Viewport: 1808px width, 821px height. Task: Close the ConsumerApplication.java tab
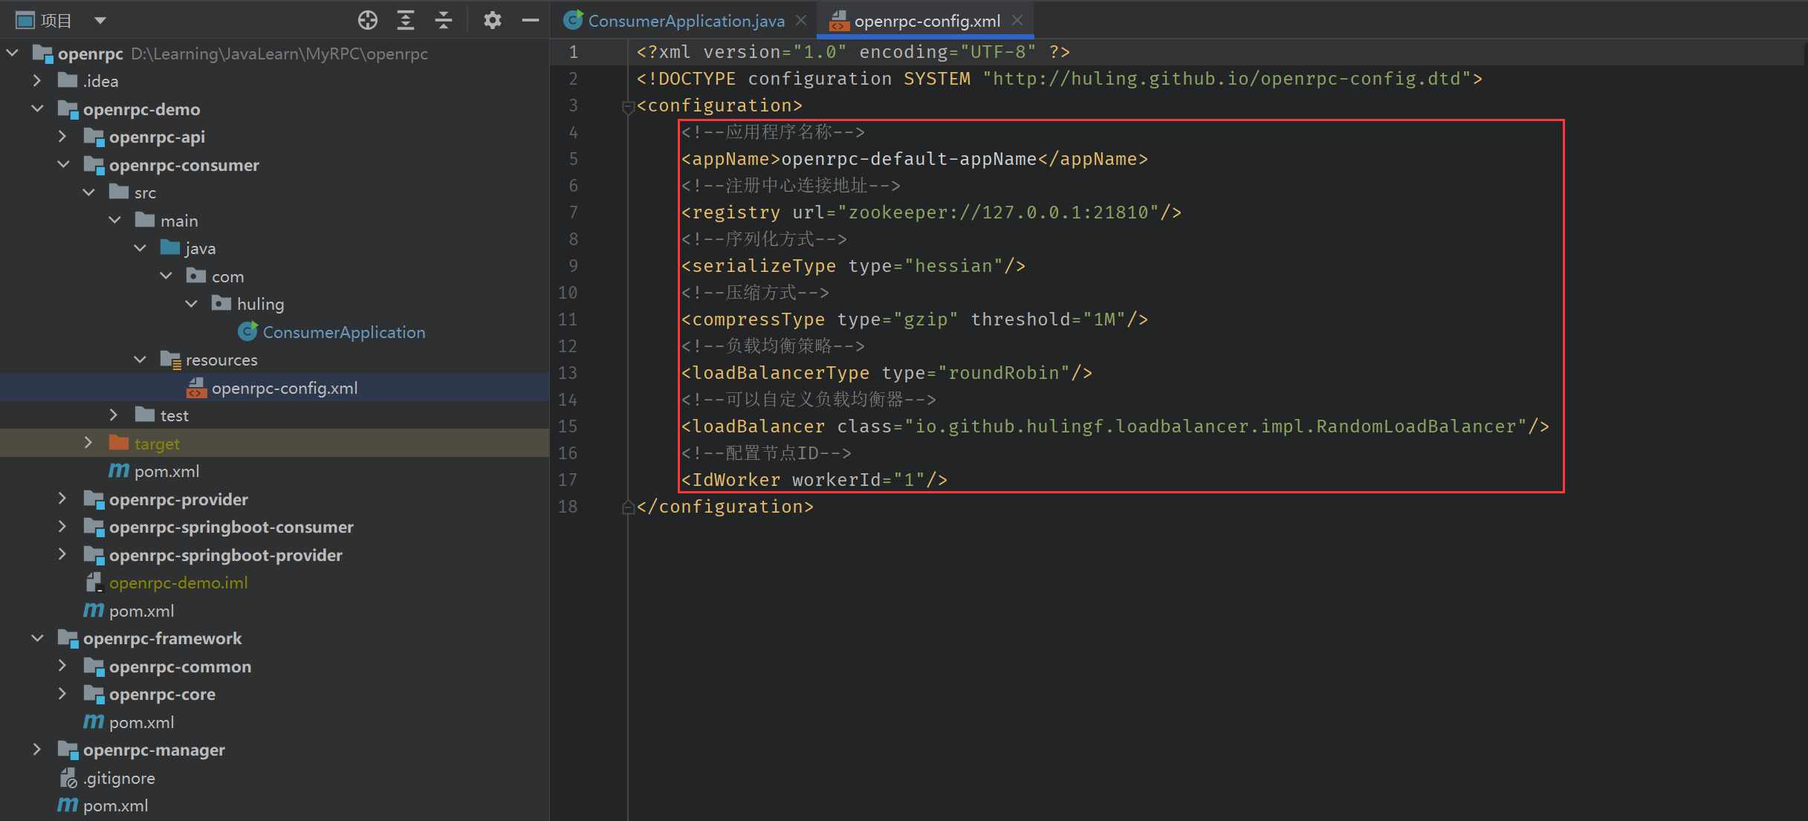(x=800, y=21)
